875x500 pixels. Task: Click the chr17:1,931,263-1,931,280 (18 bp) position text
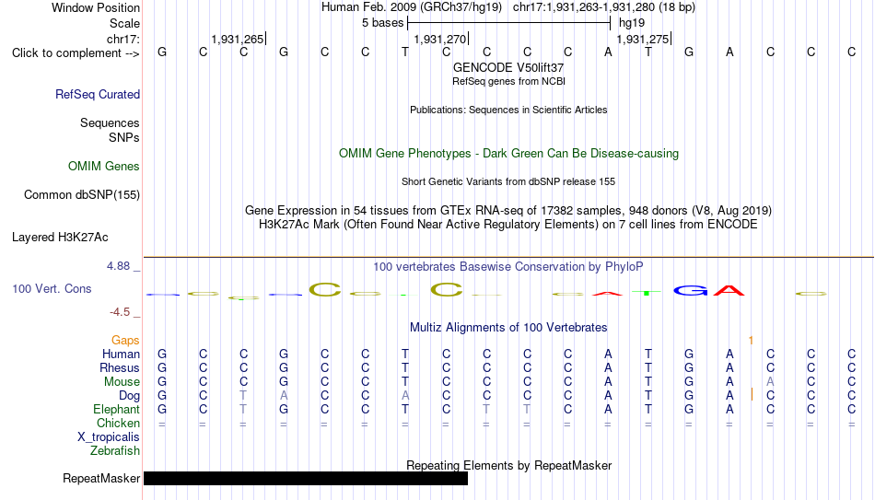pyautogui.click(x=604, y=7)
